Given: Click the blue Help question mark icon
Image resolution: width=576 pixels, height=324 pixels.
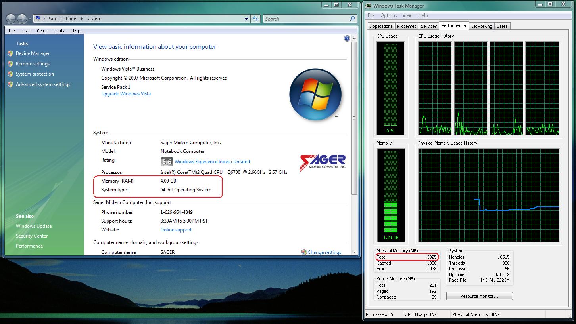Looking at the screenshot, I should (347, 38).
